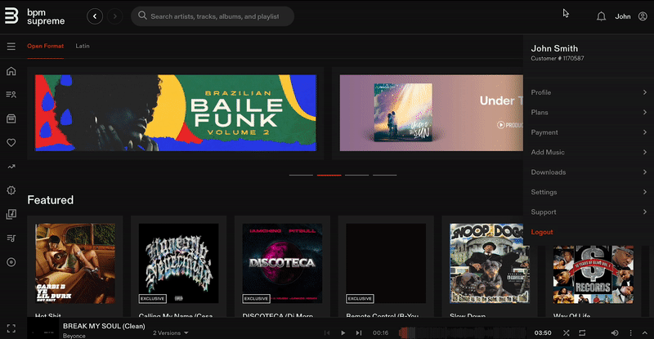Screen dimensions: 654x339
Task: Select the fourth carousel indicator
Action: (384, 175)
